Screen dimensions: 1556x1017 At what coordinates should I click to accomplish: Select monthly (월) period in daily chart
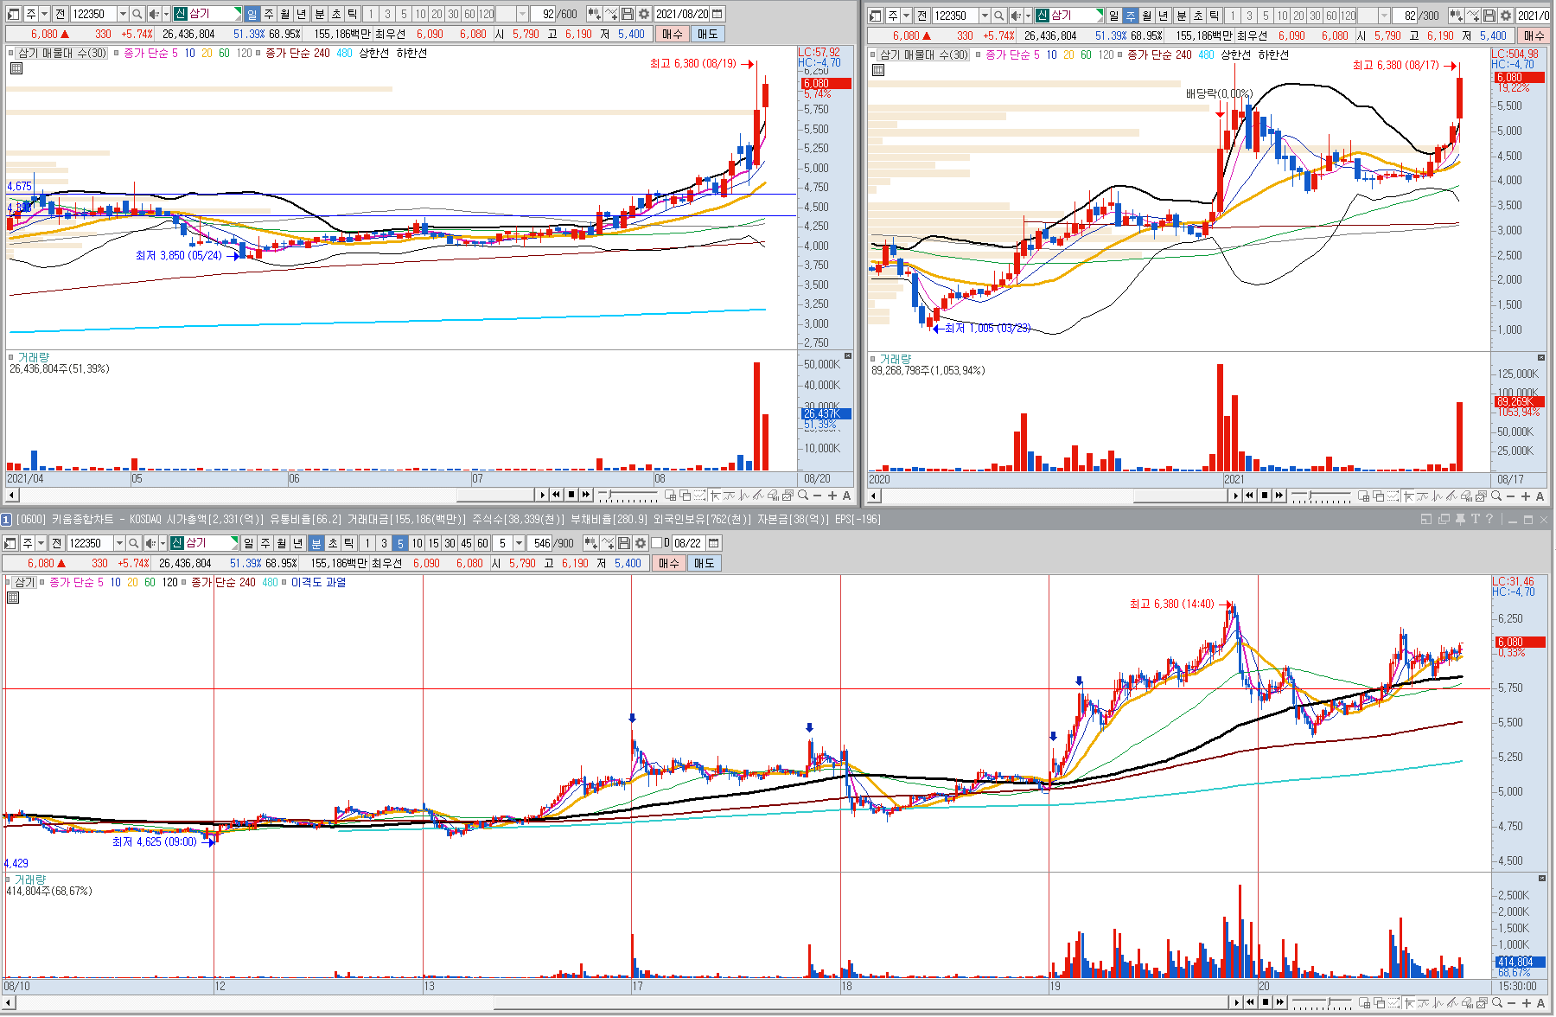pos(284,14)
